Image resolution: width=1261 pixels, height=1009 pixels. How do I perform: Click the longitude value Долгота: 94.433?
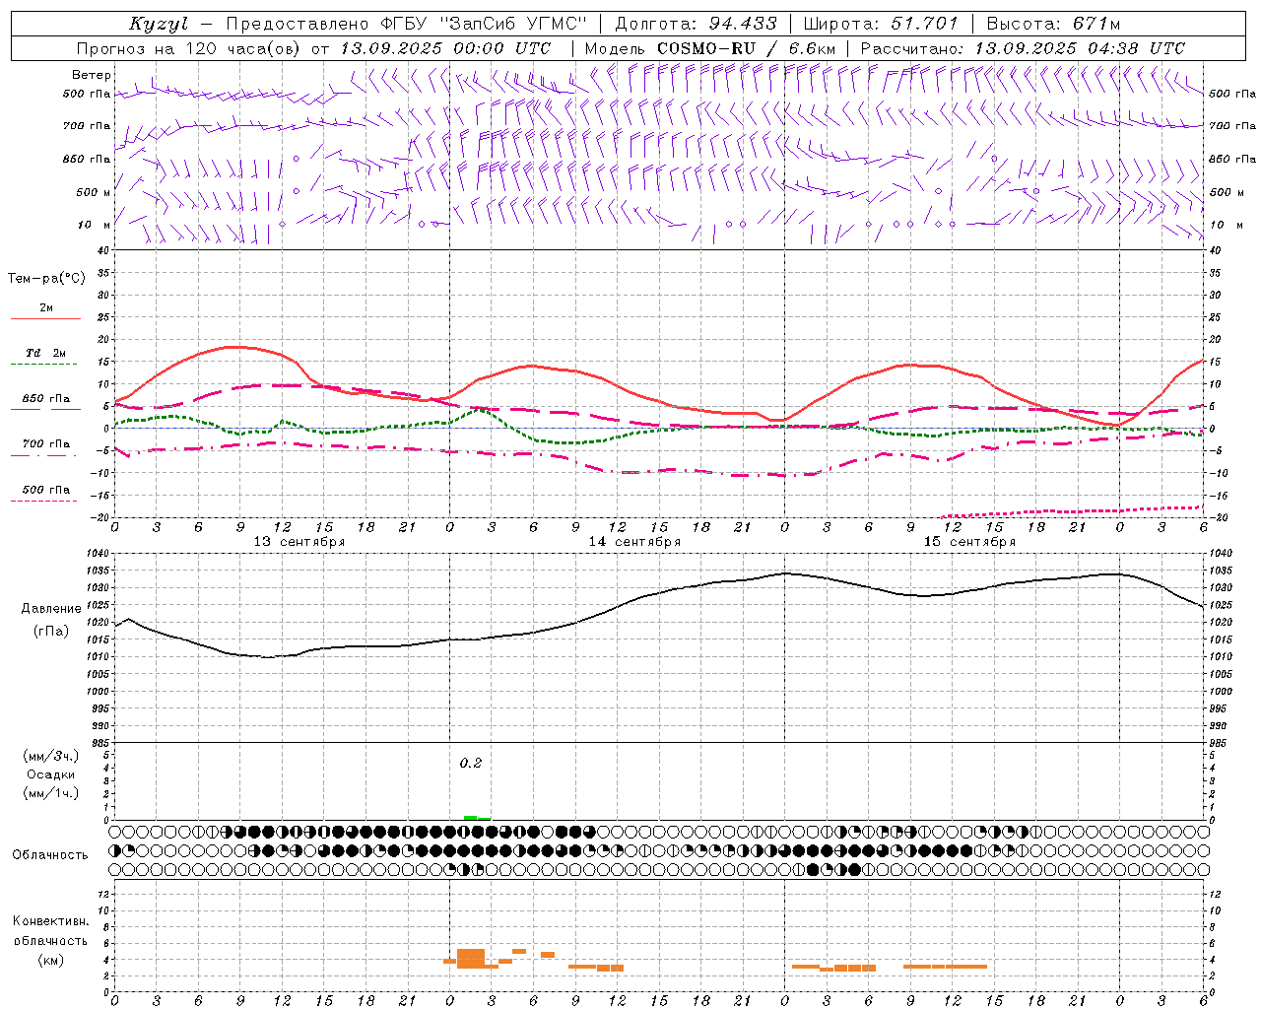tap(696, 24)
